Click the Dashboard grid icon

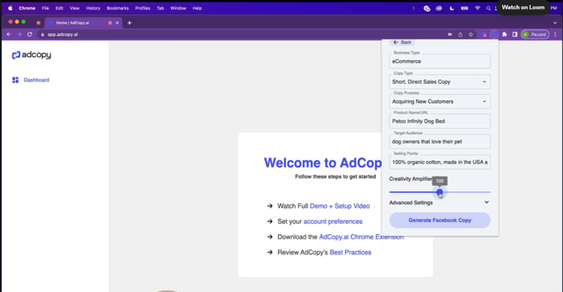(15, 80)
